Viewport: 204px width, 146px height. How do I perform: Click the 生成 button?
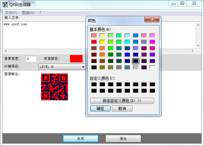point(81,138)
